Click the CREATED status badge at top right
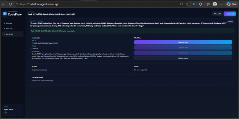This screenshot has width=239, height=119. click(x=230, y=22)
